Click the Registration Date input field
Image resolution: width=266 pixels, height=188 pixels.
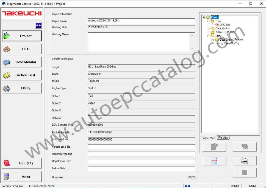coord(141,161)
